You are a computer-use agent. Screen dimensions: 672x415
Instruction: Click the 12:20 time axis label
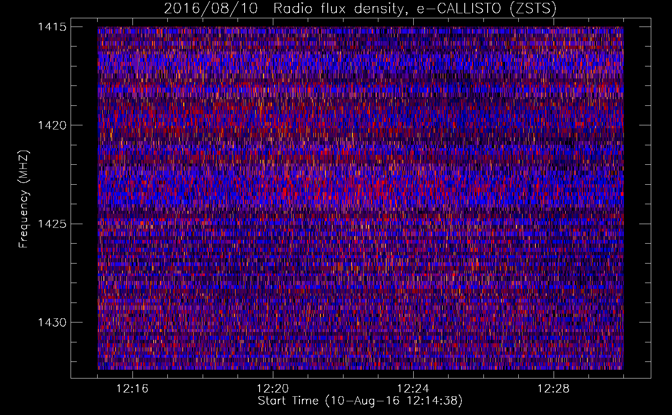(x=273, y=389)
